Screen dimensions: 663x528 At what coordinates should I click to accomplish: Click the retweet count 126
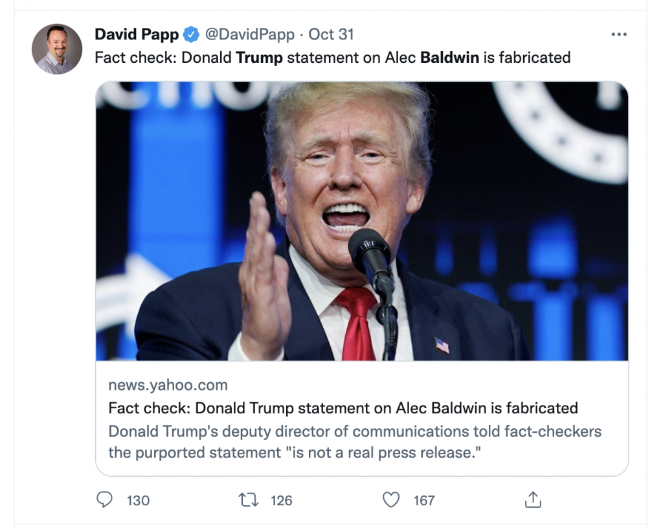point(282,500)
